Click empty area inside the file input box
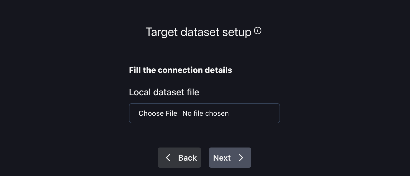 (254, 113)
